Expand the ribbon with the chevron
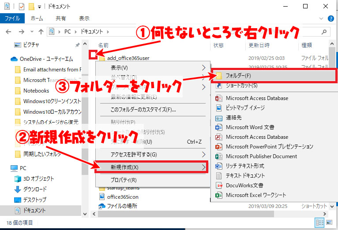Viewport: 338px width, 230px height. tap(321, 19)
